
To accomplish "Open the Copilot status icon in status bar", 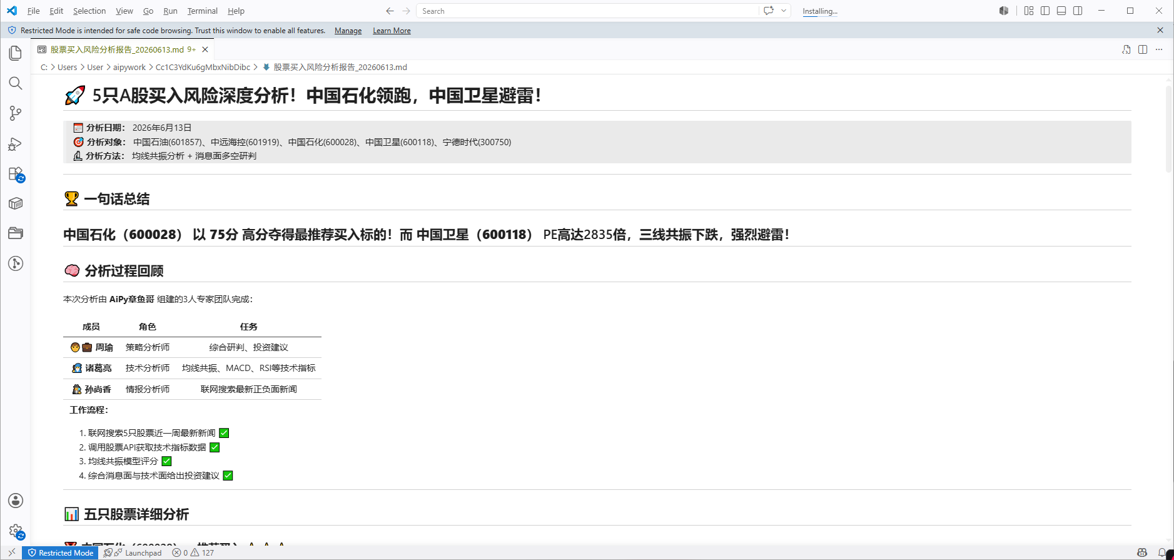I will tap(1142, 552).
